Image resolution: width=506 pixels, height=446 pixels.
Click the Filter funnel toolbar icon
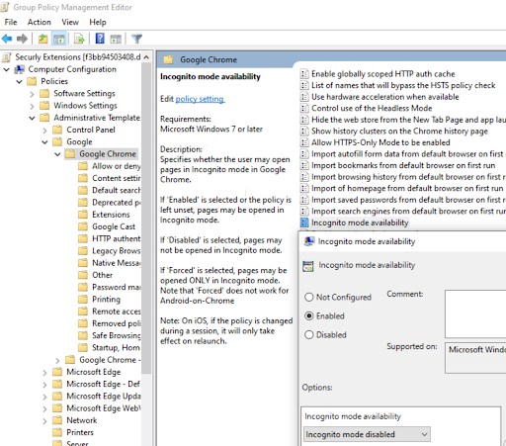(136, 39)
